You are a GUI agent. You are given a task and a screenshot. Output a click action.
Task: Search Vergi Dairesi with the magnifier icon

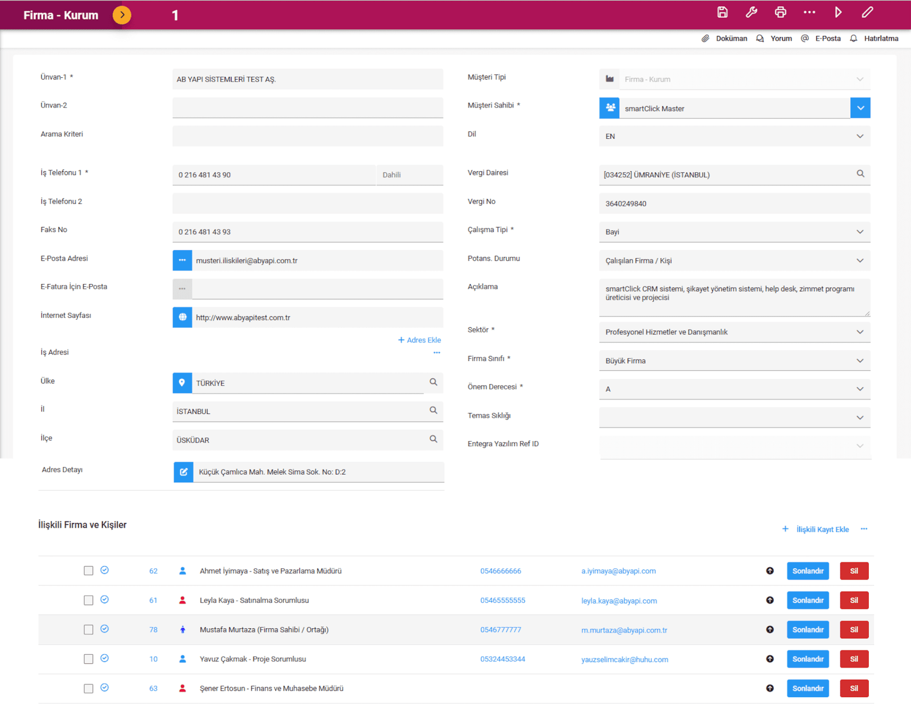pos(860,174)
